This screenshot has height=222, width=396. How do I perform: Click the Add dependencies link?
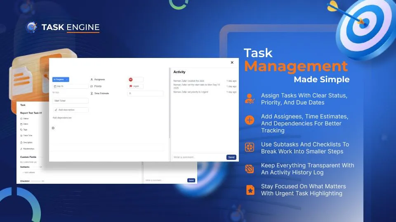62,118
